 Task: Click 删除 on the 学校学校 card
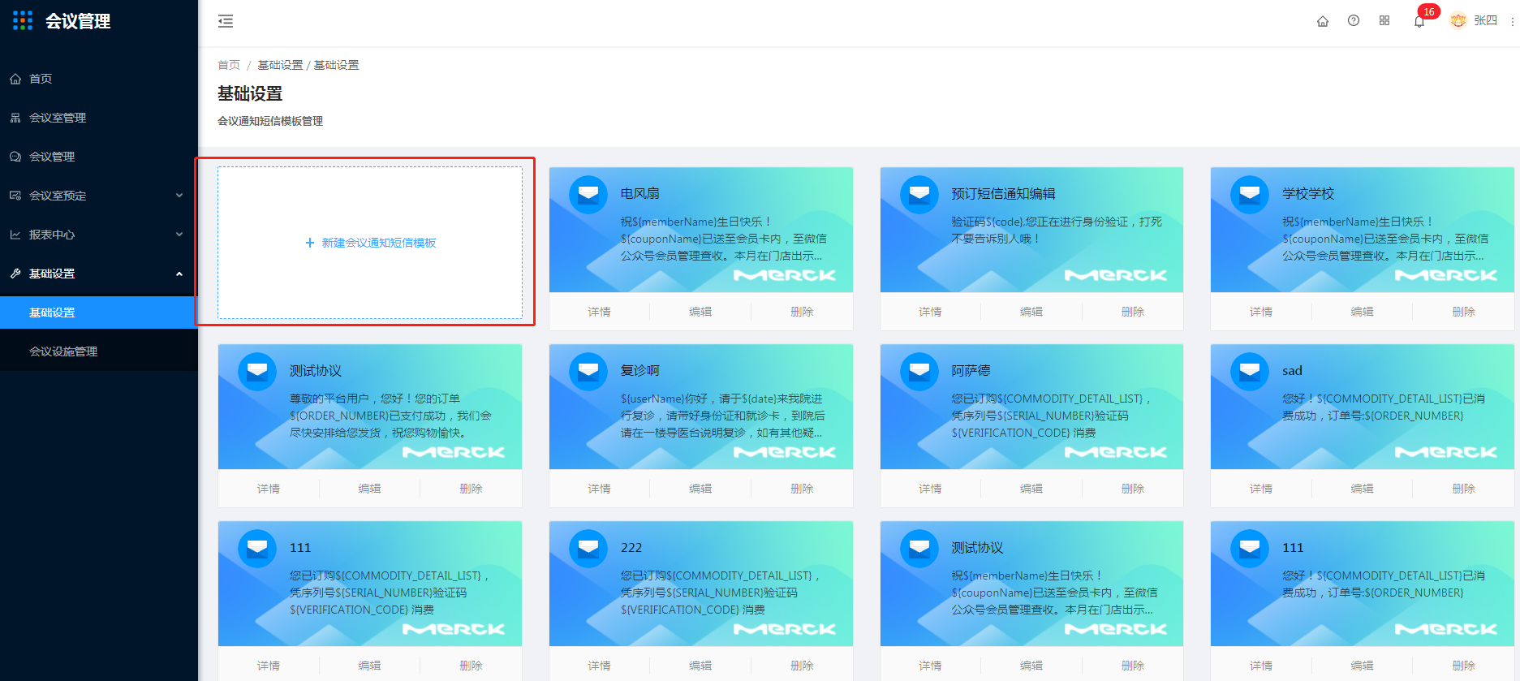[1463, 312]
